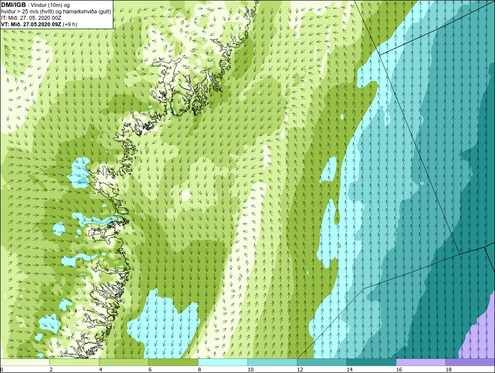
Task: Click the legend tick label 4
Action: [100, 370]
